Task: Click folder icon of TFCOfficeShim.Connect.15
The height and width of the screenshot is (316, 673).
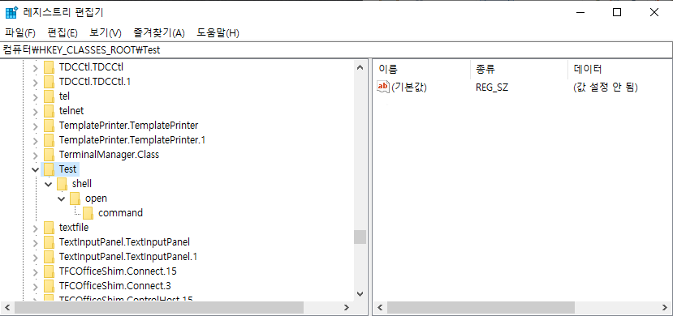Action: pos(50,271)
